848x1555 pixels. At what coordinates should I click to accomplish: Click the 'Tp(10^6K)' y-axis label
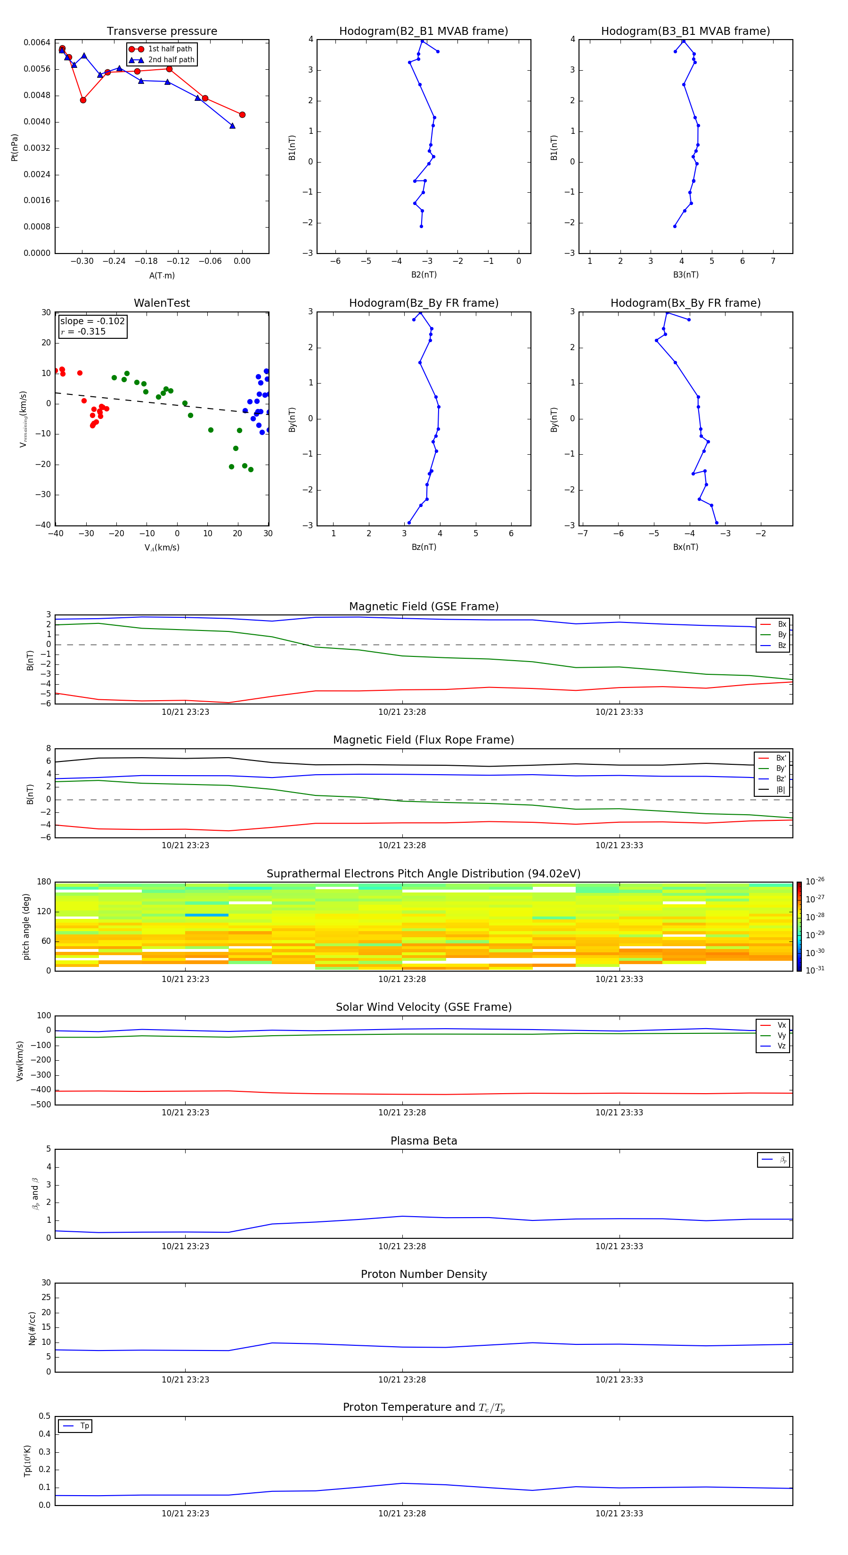click(27, 1461)
